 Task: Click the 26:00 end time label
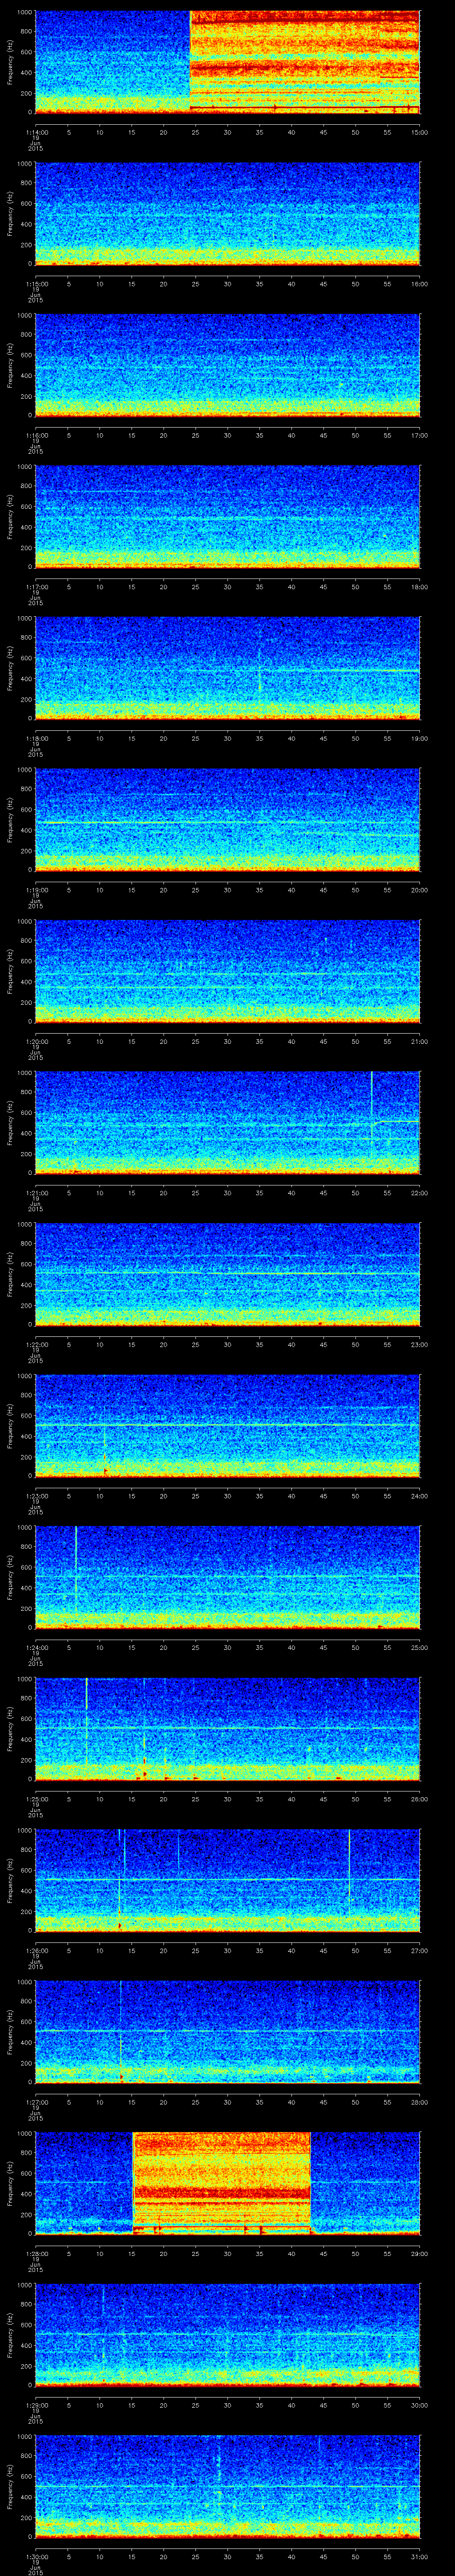click(419, 1800)
